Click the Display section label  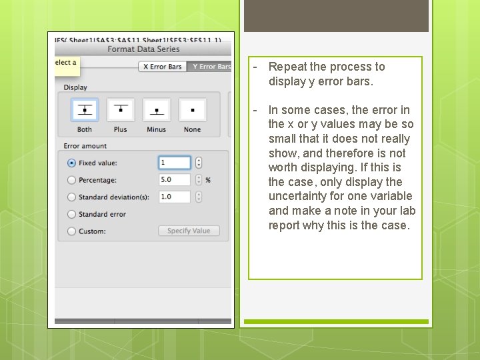click(75, 87)
